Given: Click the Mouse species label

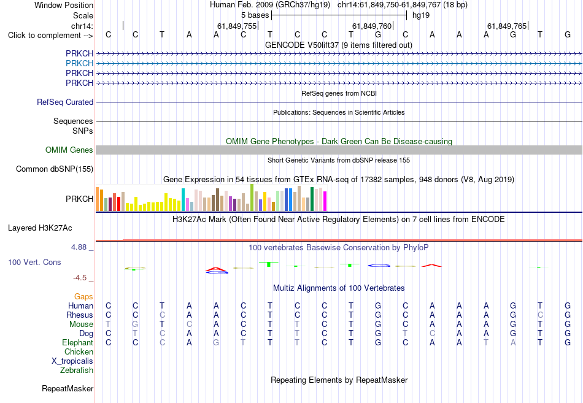Looking at the screenshot, I should click(x=81, y=324).
